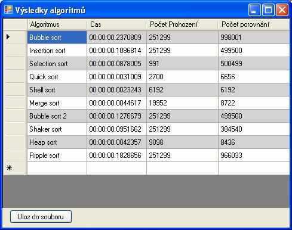Select the comparisons cell 500499

[x=254, y=64]
